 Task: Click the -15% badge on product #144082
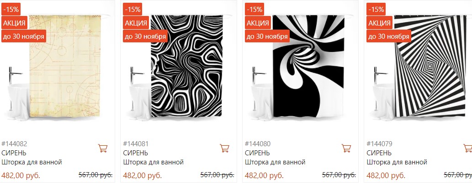pos(11,9)
